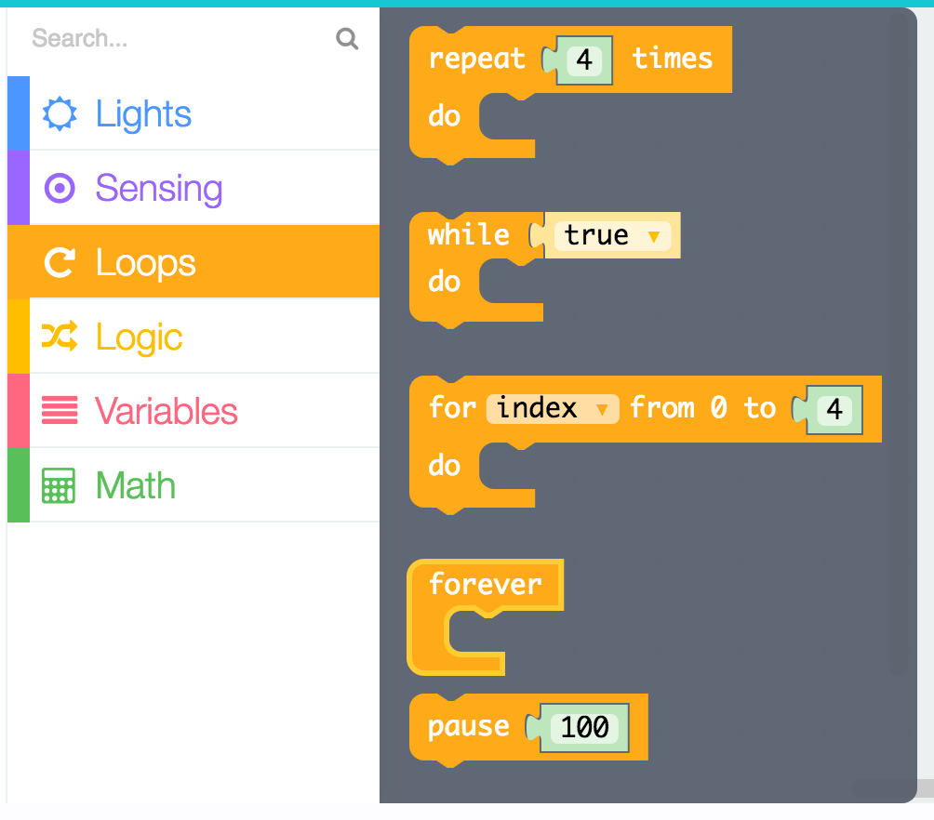The image size is (934, 820).
Task: Open the Lights category
Action: coord(144,114)
